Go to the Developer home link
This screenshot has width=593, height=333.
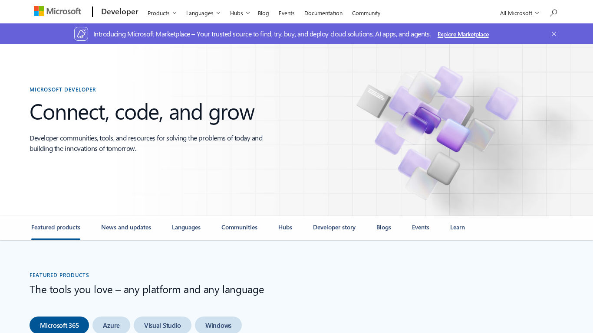coord(120,12)
